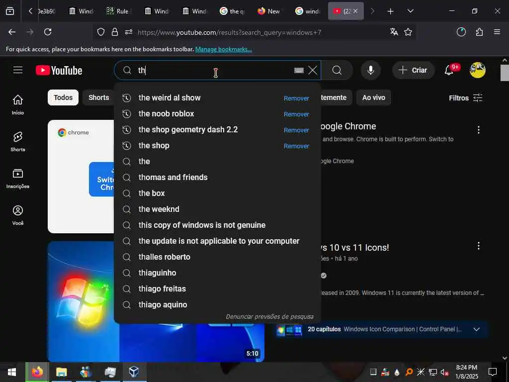Screen dimensions: 509x382
Task: Go to Início in the sidebar
Action: pos(18,105)
